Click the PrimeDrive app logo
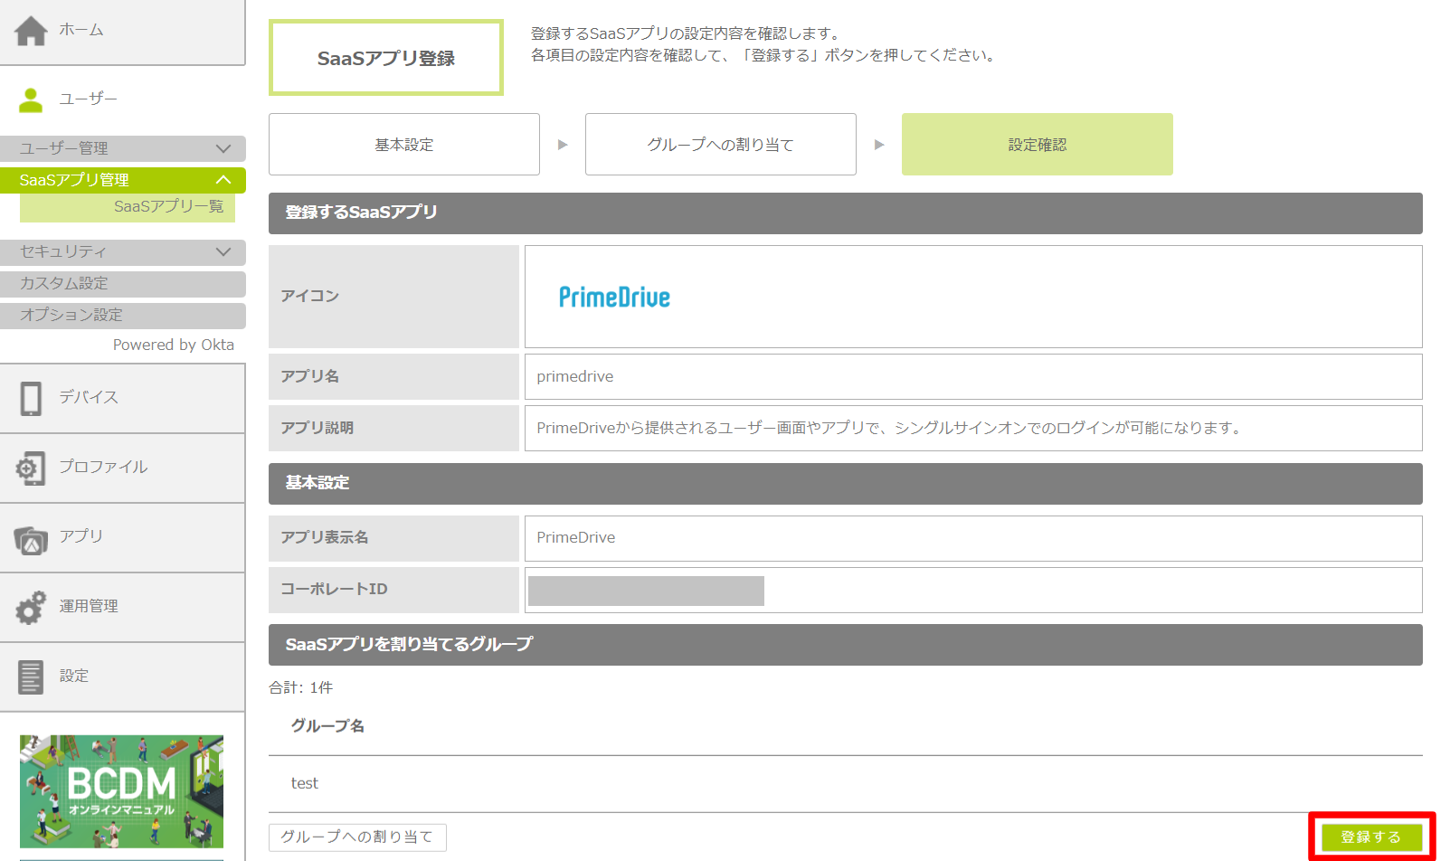Viewport: 1450px width, 861px height. click(x=614, y=298)
